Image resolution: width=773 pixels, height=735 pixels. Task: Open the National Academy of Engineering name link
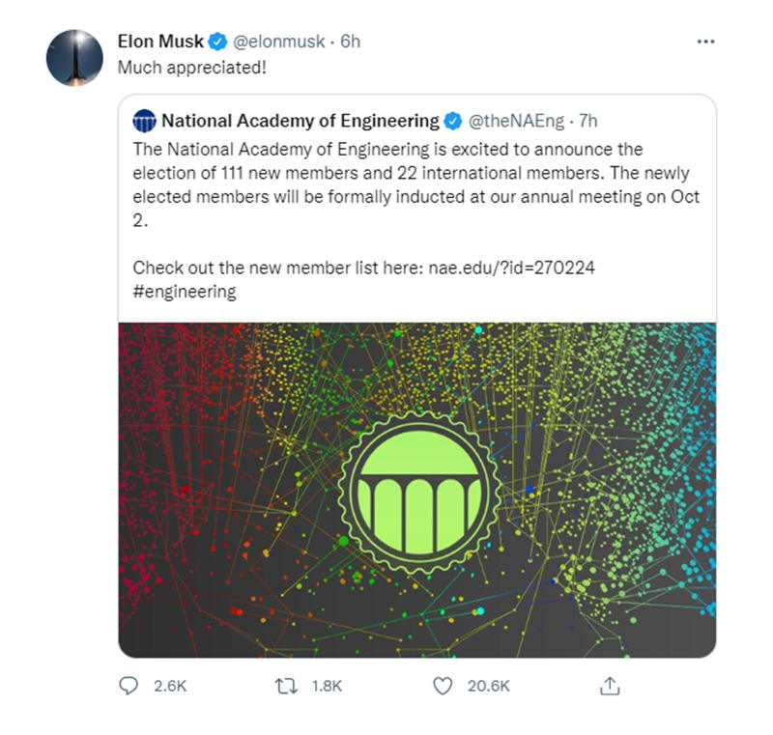point(300,122)
